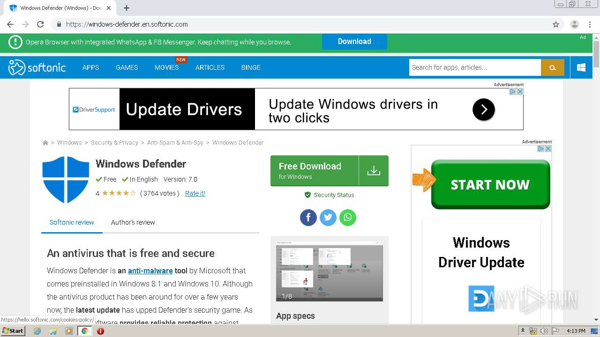
Task: Open the BINGE menu
Action: (251, 67)
